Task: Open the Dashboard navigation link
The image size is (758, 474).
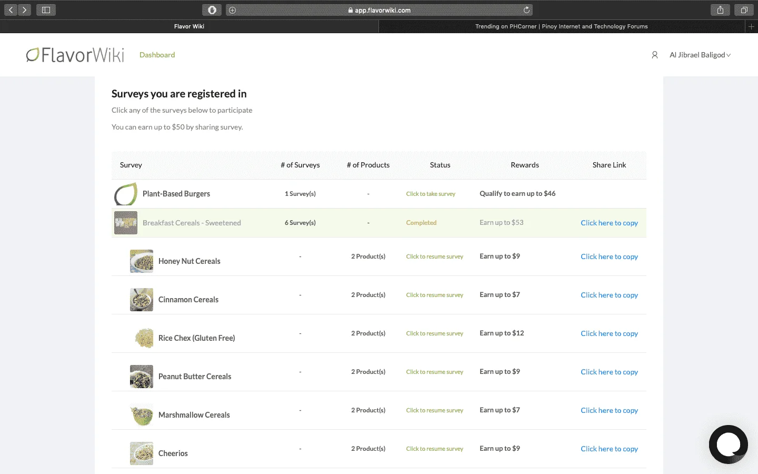Action: (157, 55)
